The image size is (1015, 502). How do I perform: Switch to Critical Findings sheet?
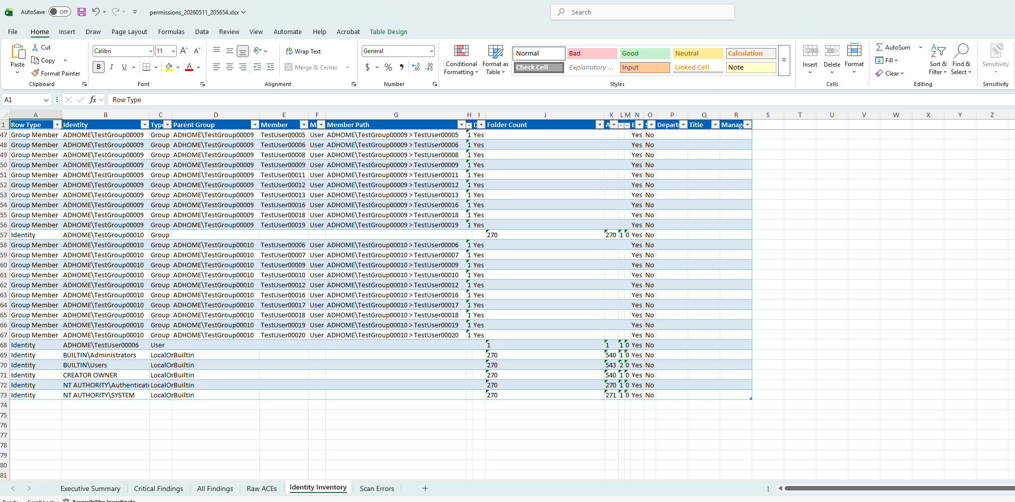point(159,488)
